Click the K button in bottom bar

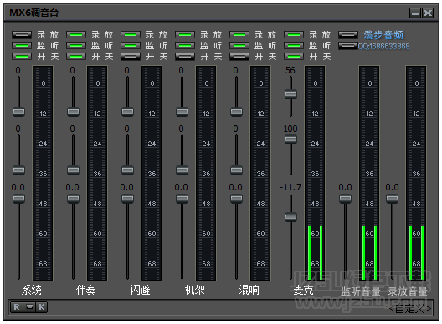tap(42, 306)
